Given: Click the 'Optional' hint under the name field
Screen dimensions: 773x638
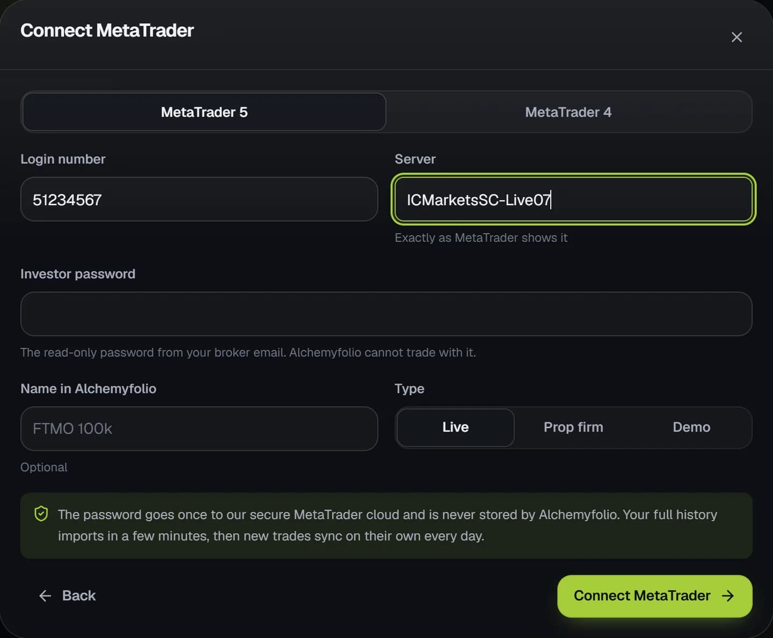Looking at the screenshot, I should coord(44,468).
